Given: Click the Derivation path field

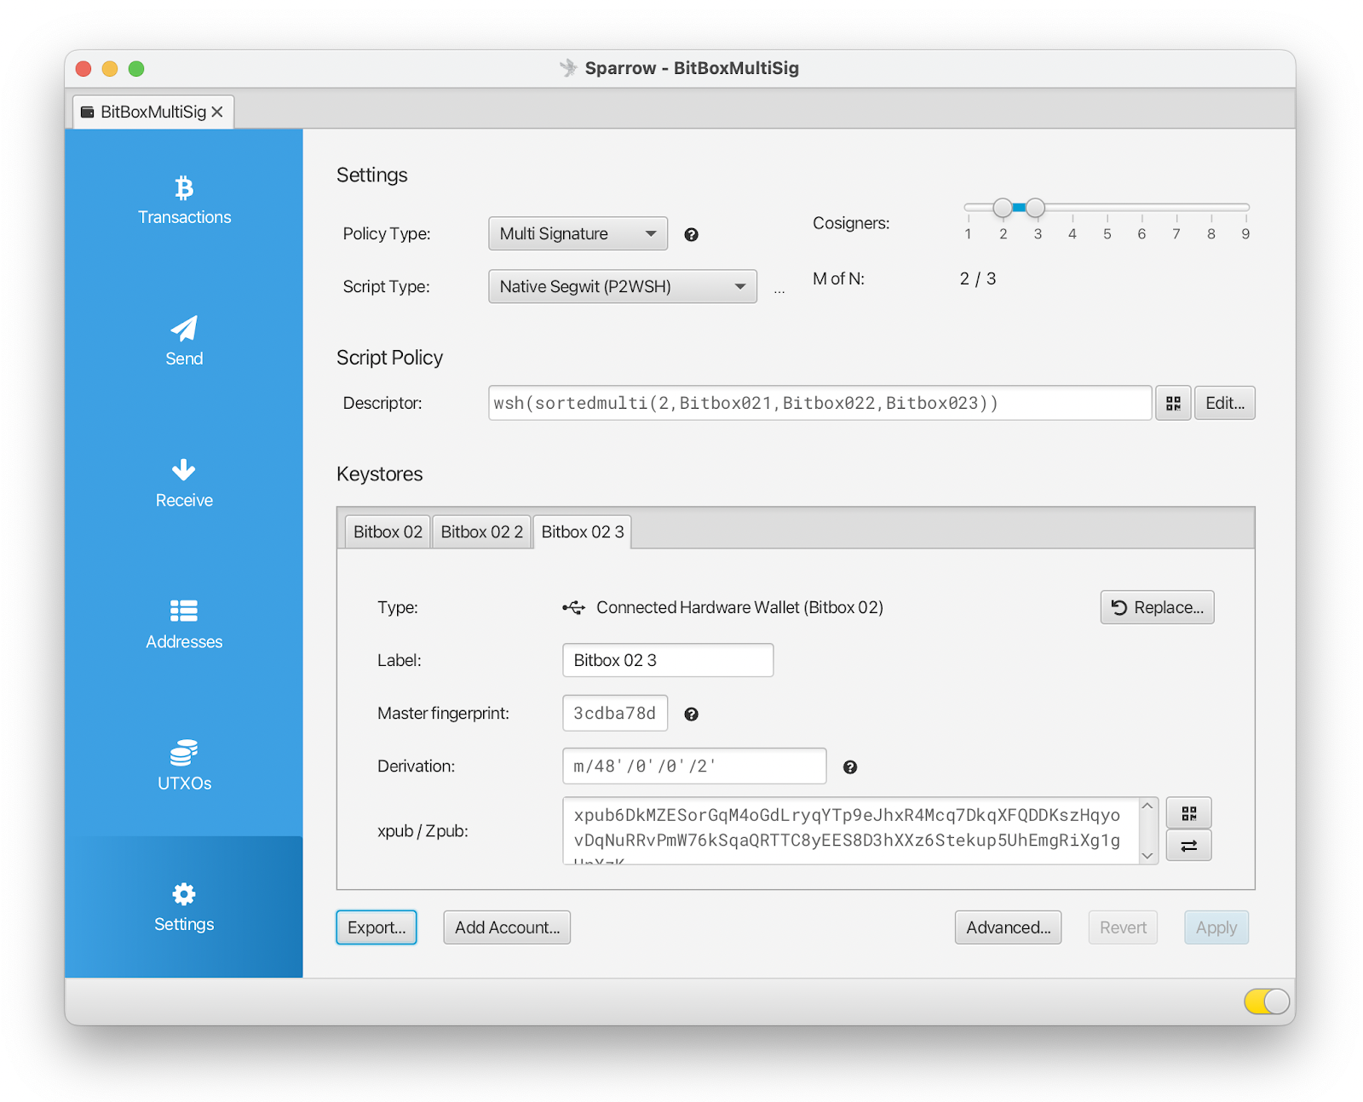Looking at the screenshot, I should [694, 766].
